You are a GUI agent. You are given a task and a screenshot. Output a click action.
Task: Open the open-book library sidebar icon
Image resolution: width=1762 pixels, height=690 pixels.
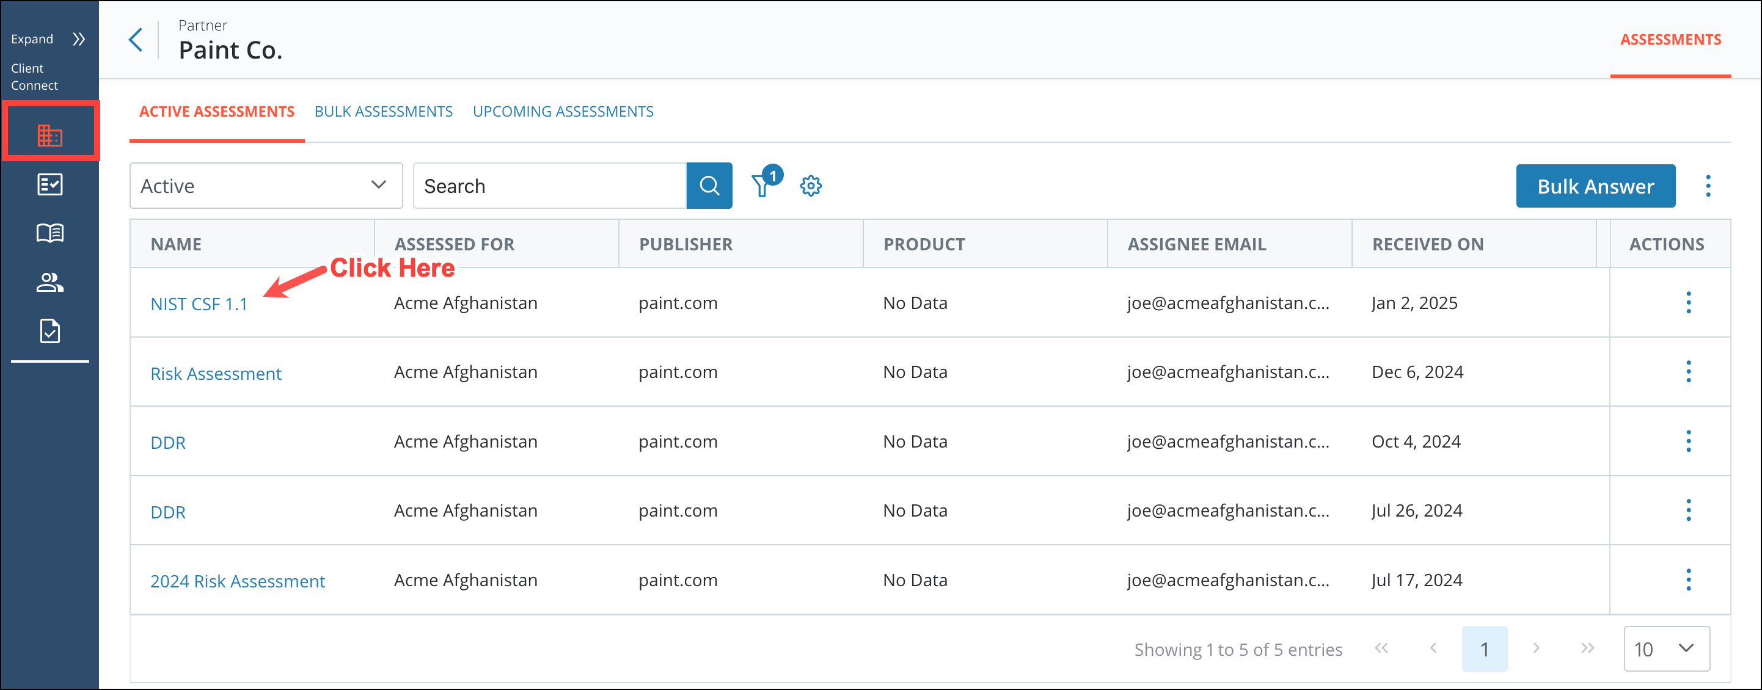(50, 234)
